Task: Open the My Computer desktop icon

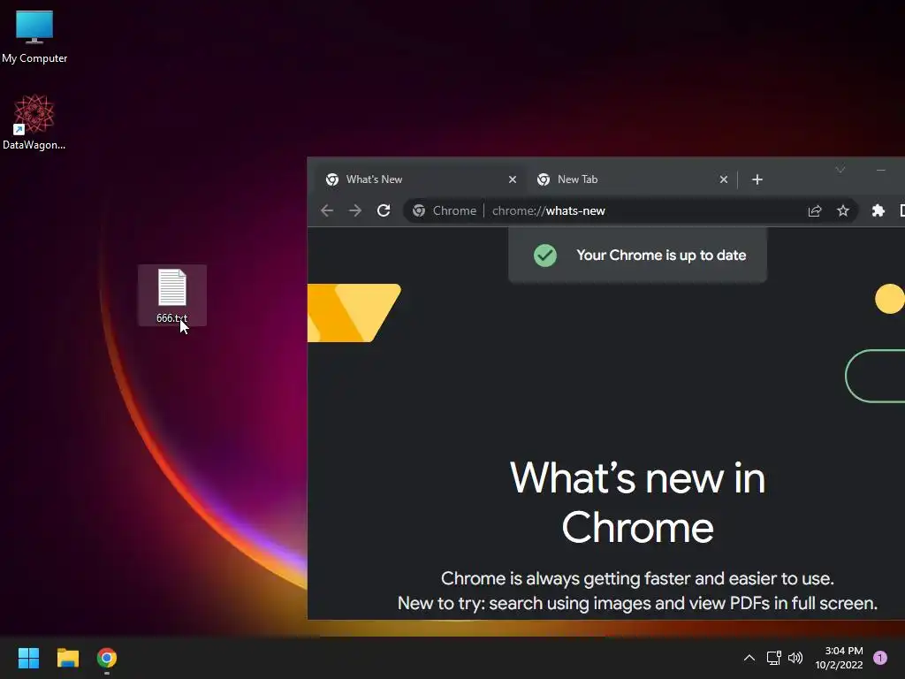Action: (x=34, y=37)
